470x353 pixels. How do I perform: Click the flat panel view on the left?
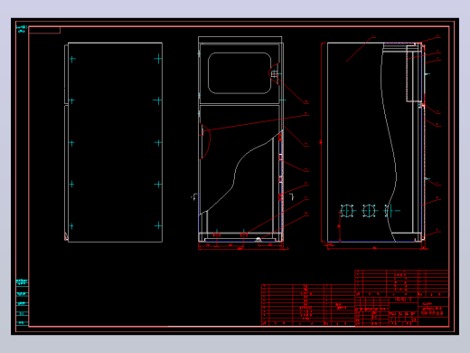[x=114, y=142]
